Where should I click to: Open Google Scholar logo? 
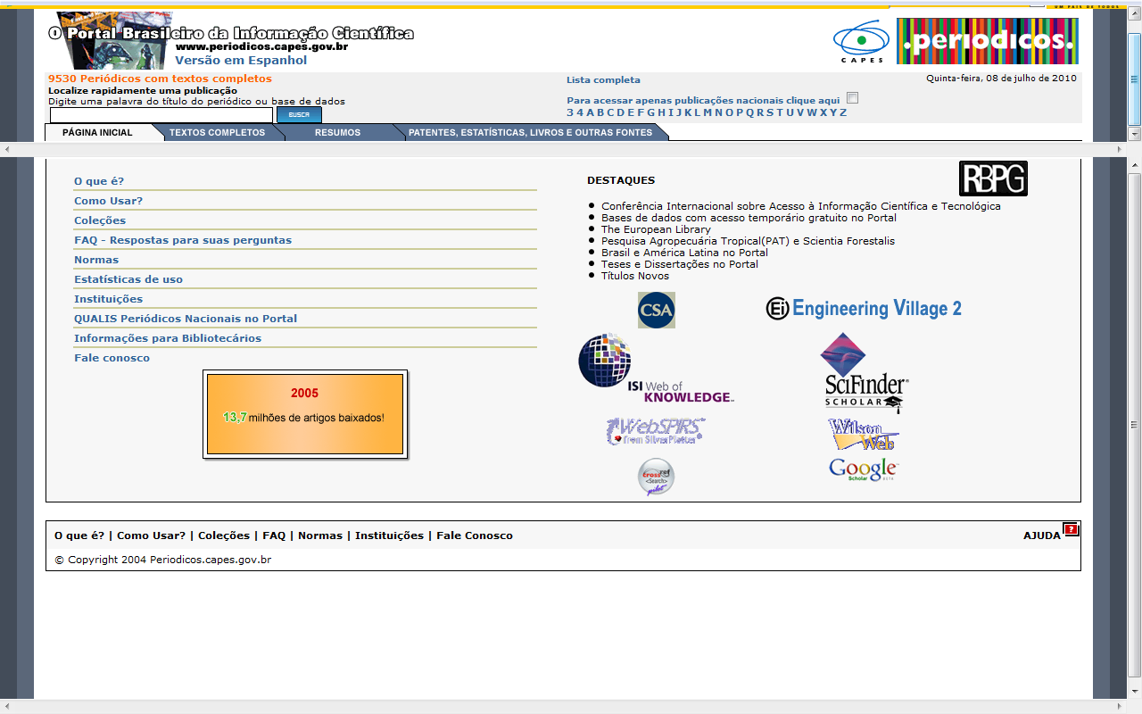(863, 469)
